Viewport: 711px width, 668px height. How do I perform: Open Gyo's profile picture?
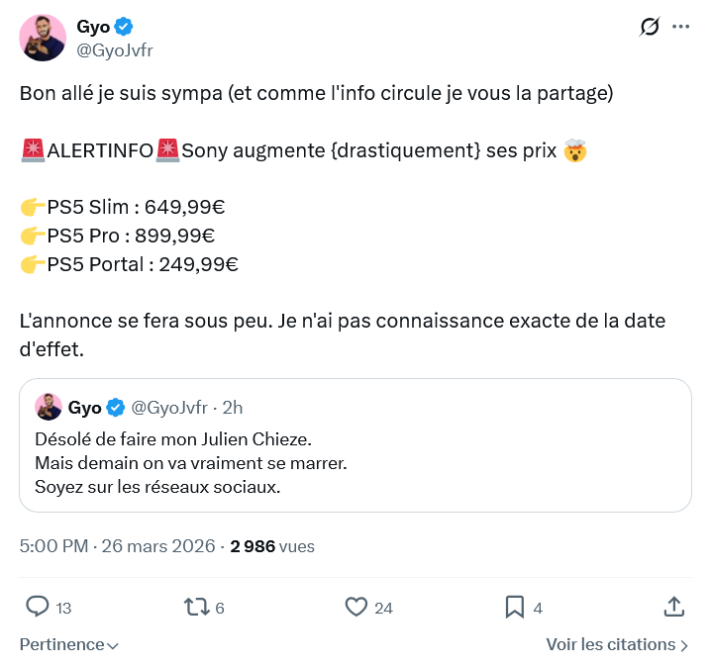(42, 38)
